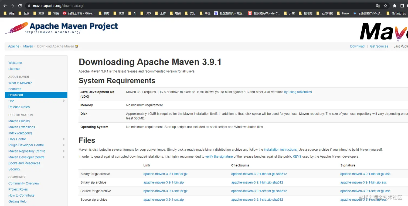Click the Maven breadcrumb link

tap(28, 47)
